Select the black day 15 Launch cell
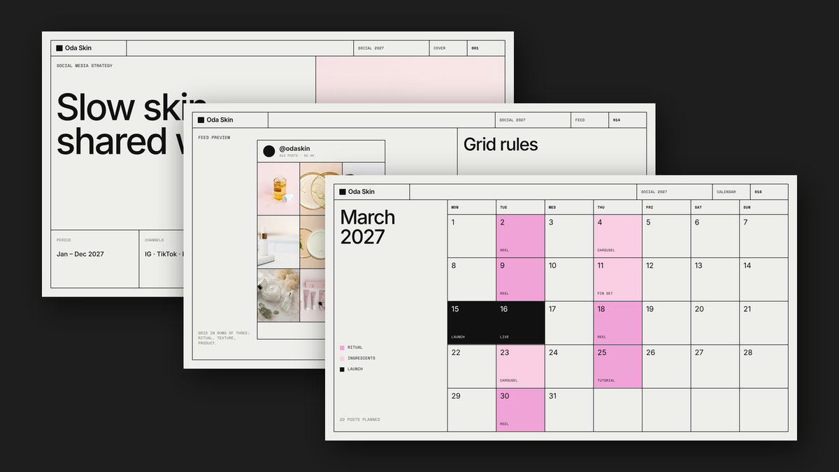The height and width of the screenshot is (472, 839). (472, 323)
